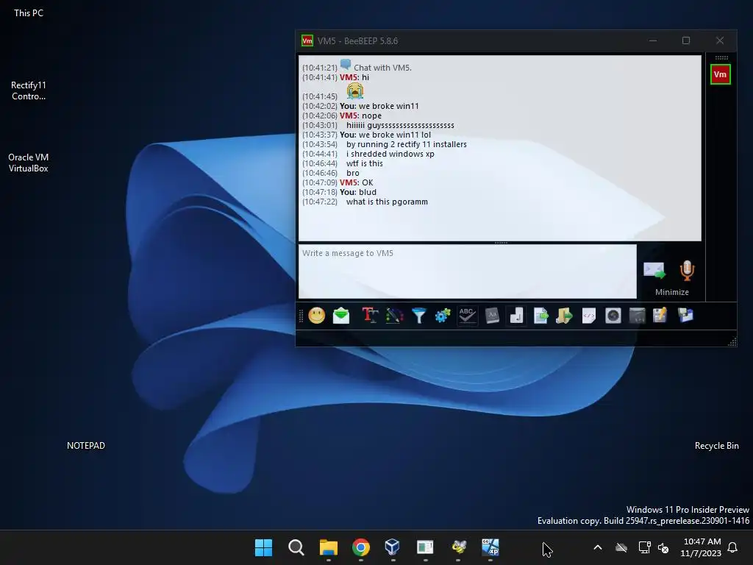753x565 pixels.
Task: Click the crying emoji in chat
Action: [355, 90]
